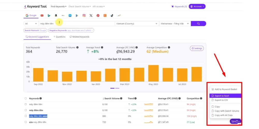The width and height of the screenshot is (259, 129).
Task: Click info icon beside Average CPC (VND) column
Action: coord(179,98)
